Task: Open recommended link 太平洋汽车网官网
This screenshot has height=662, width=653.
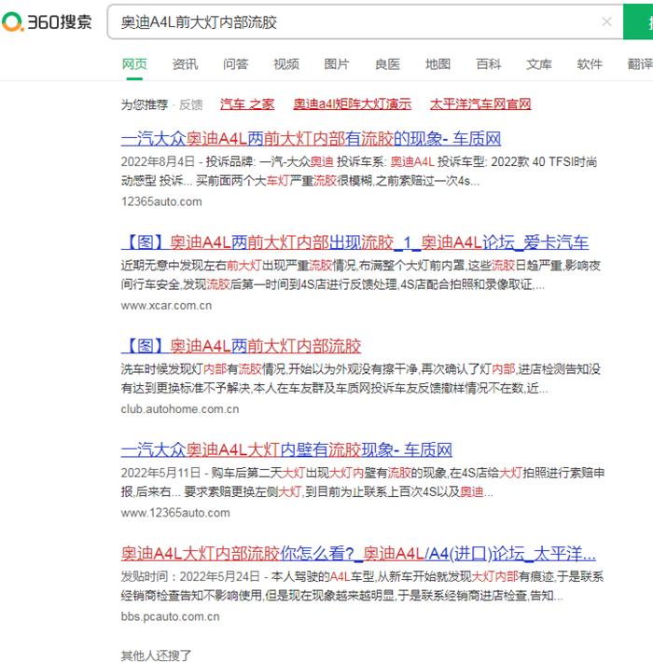Action: 480,103
